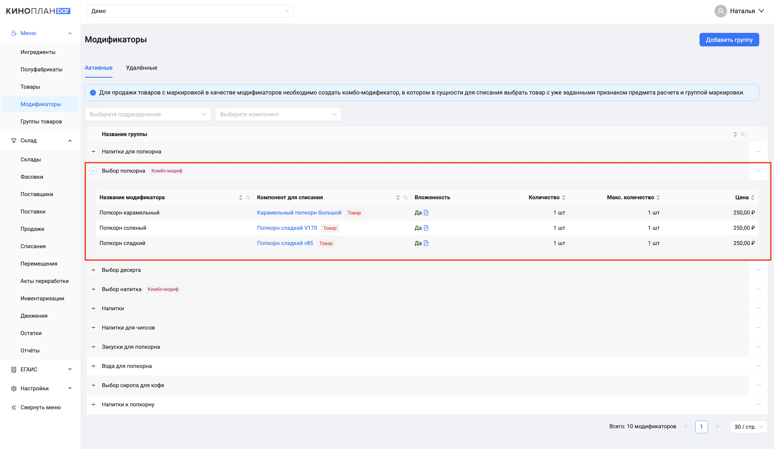The height and width of the screenshot is (449, 774).
Task: Open Группы товаров in sidebar menu
Action: [x=41, y=122]
